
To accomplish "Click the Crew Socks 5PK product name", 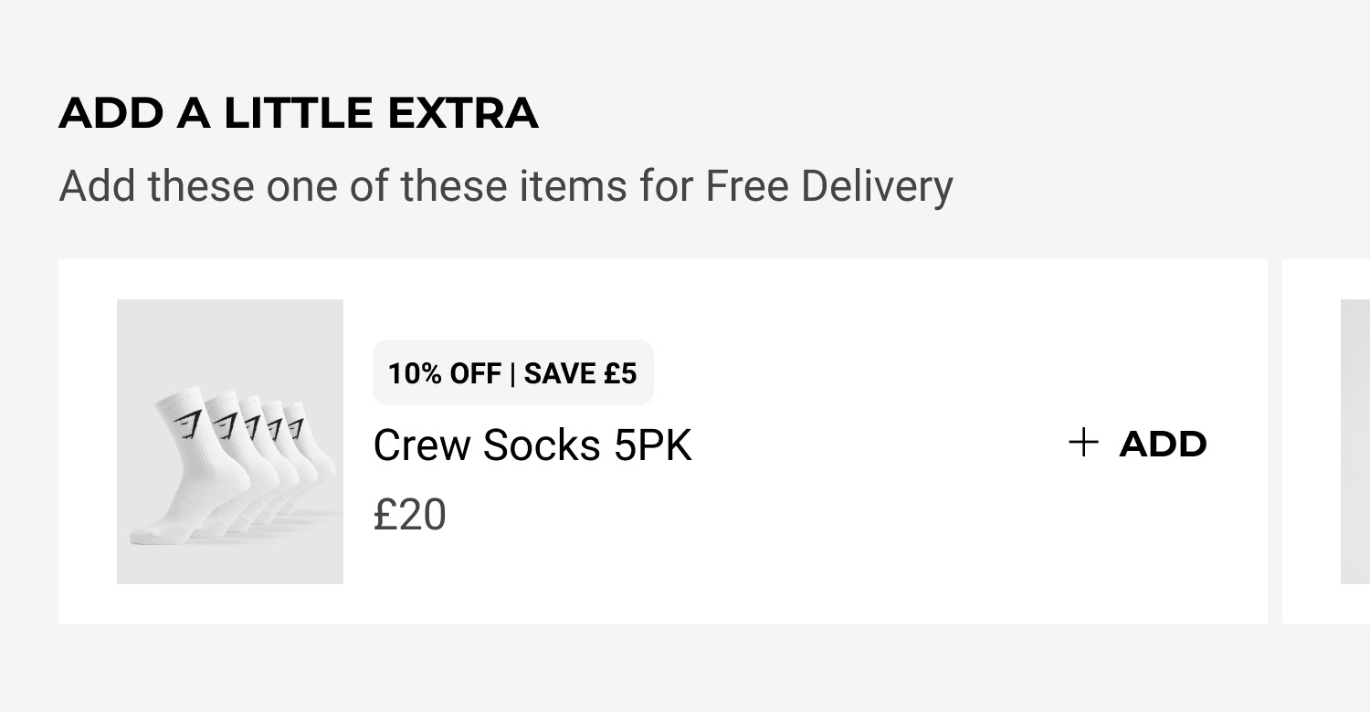I will 532,445.
